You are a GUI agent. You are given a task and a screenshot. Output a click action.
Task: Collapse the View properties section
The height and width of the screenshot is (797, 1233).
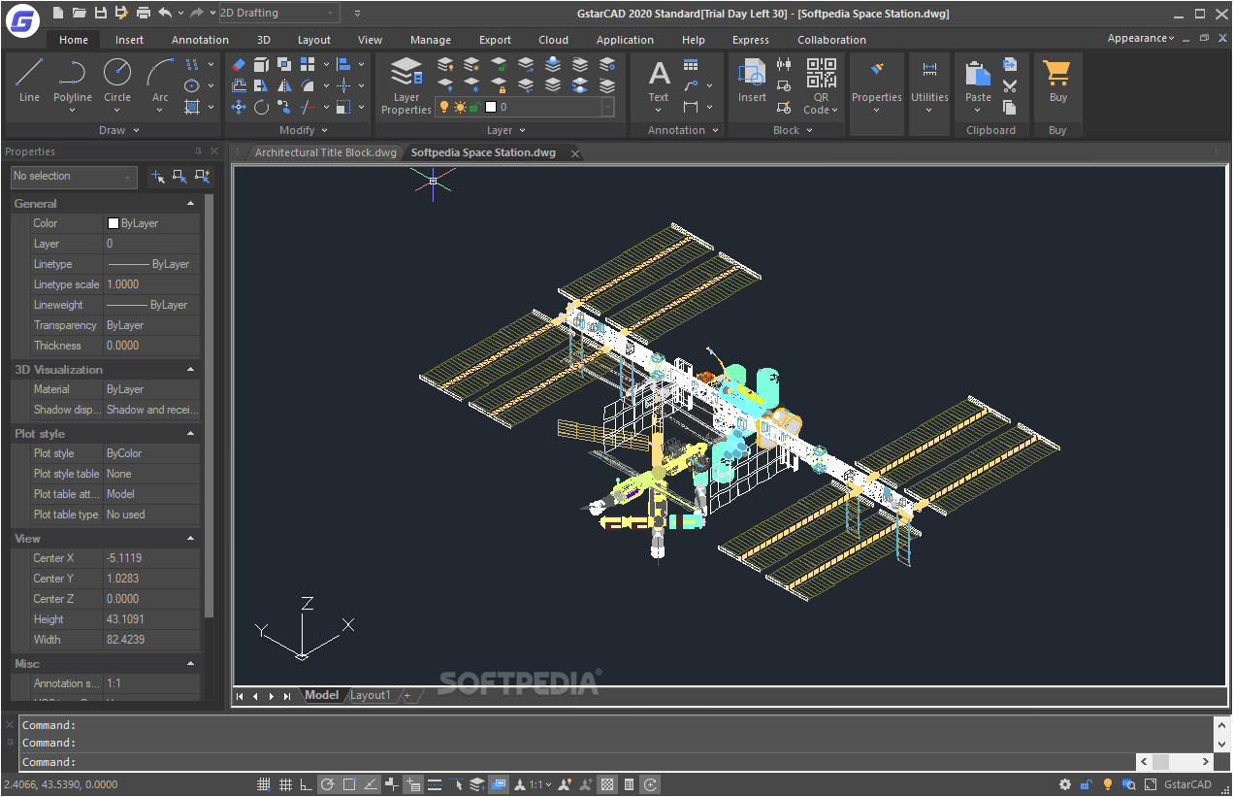[190, 539]
